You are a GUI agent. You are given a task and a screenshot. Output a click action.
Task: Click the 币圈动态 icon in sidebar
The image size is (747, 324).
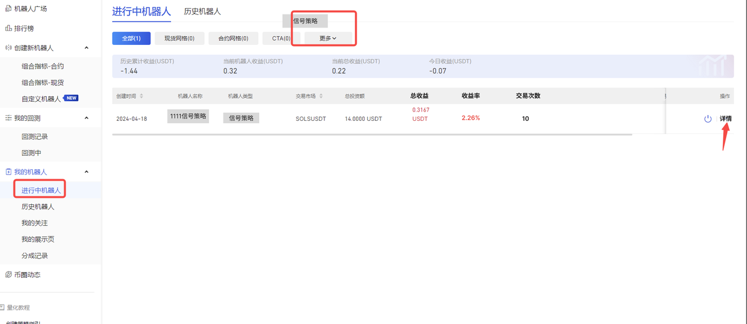[8, 274]
